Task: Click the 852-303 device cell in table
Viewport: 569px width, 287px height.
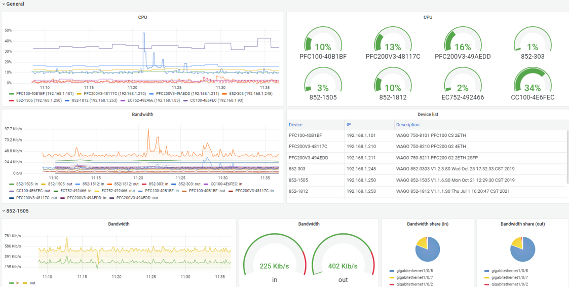Action: (315, 169)
